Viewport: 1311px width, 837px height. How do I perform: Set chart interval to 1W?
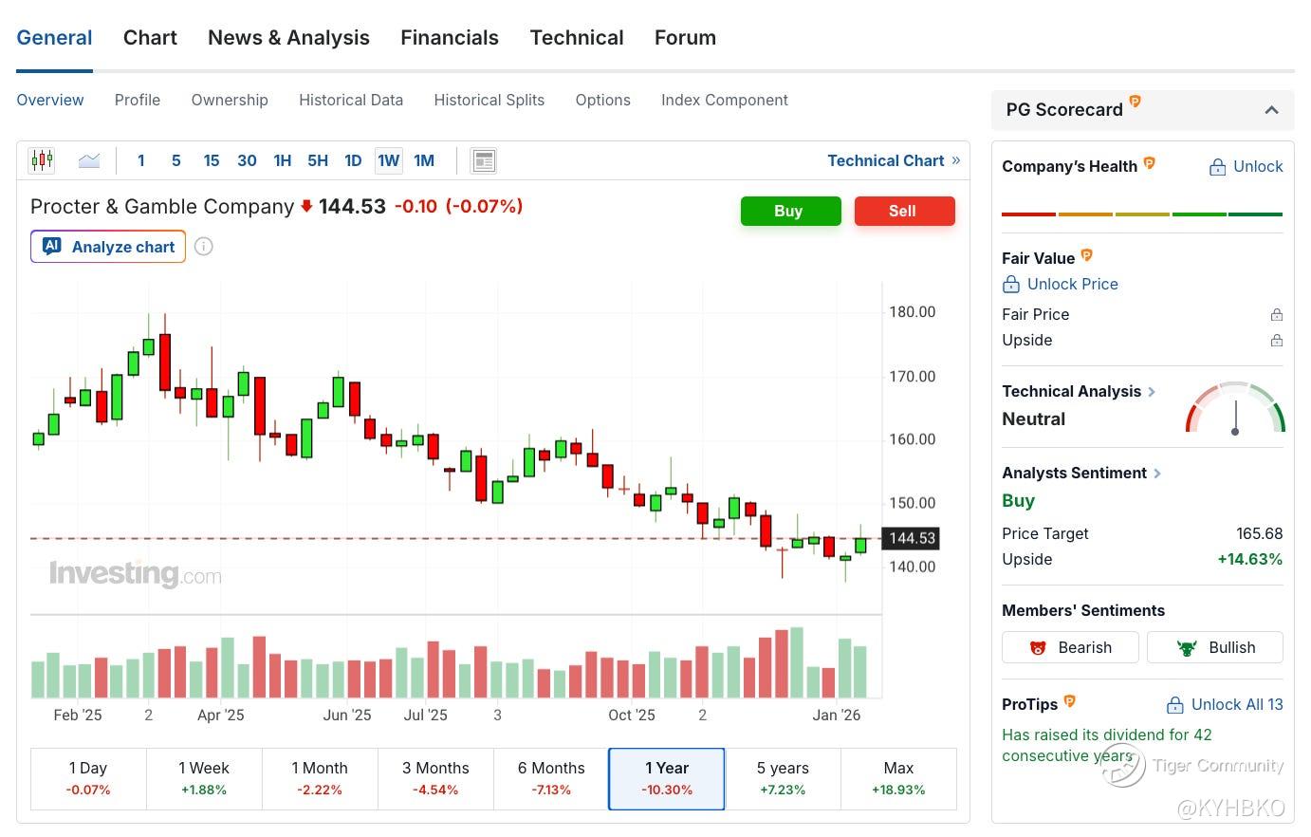[389, 160]
